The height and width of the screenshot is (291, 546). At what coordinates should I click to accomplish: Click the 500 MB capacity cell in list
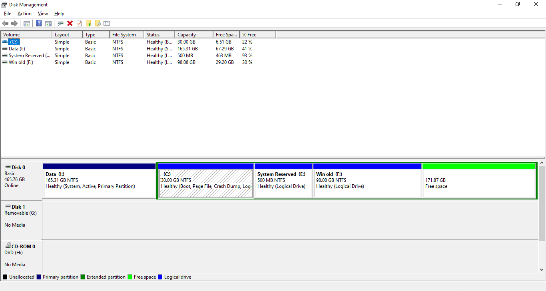point(185,55)
